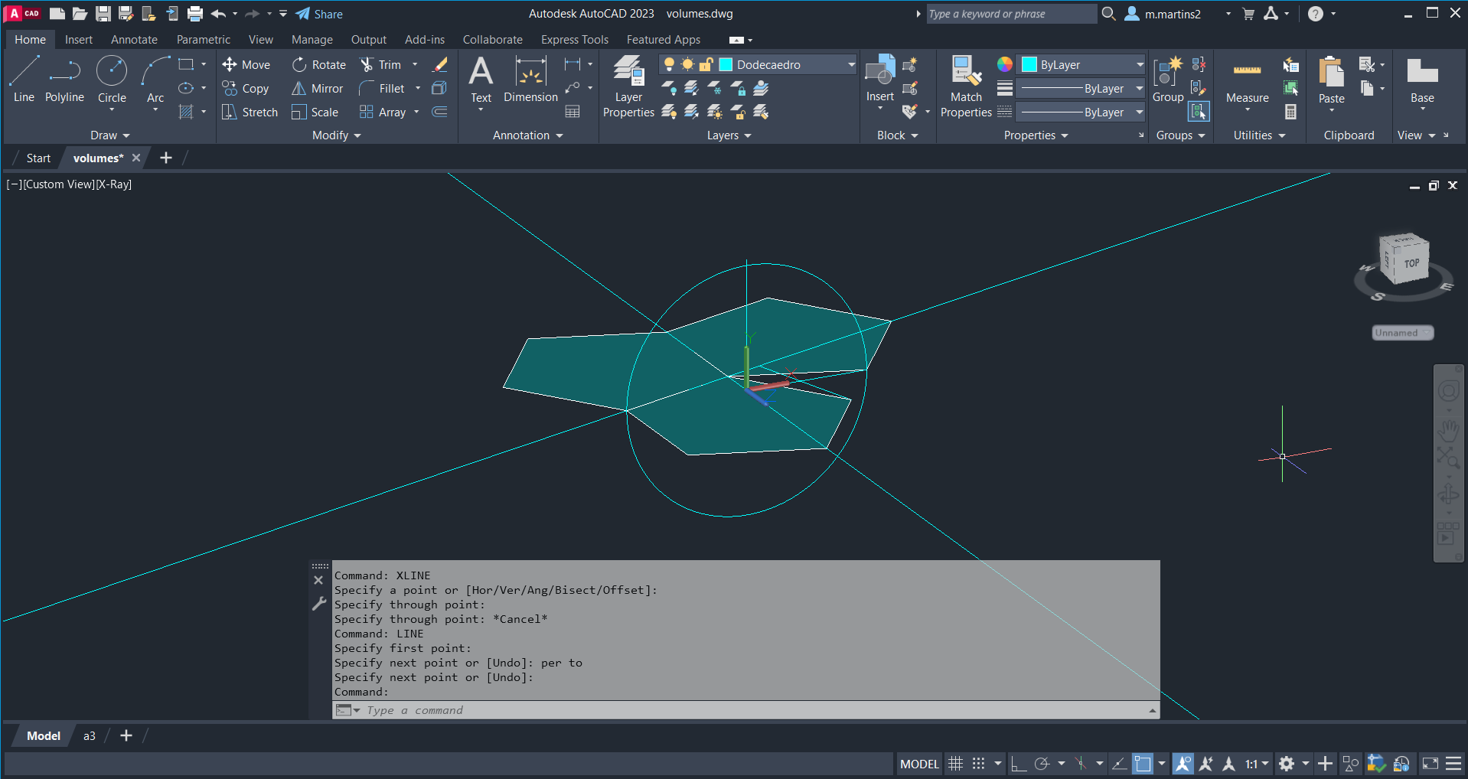Activate the Rotate tool

(x=319, y=65)
